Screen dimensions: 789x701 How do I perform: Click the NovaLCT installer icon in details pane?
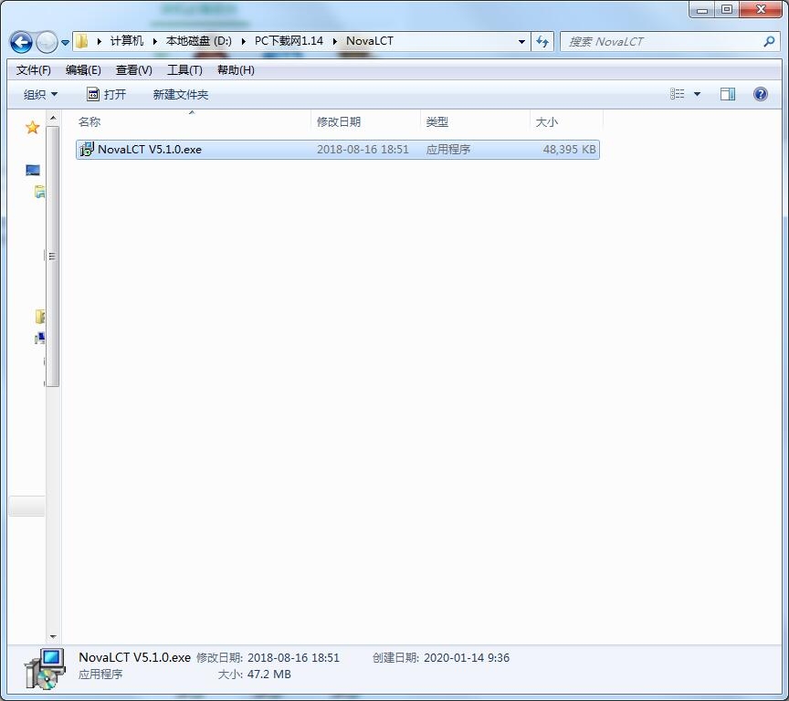tap(44, 667)
